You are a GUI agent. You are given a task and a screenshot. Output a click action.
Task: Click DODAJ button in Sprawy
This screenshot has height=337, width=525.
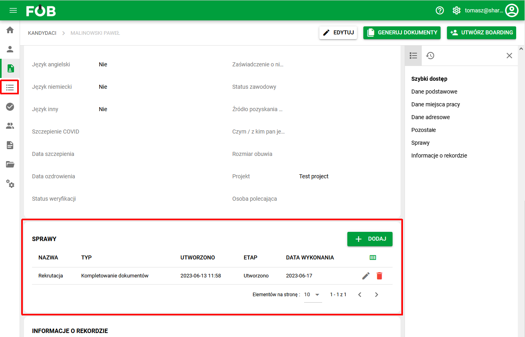[370, 239]
